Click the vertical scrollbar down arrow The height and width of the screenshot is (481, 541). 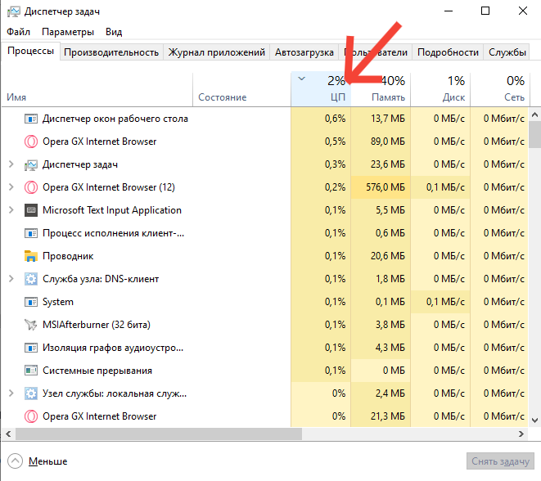pos(534,420)
